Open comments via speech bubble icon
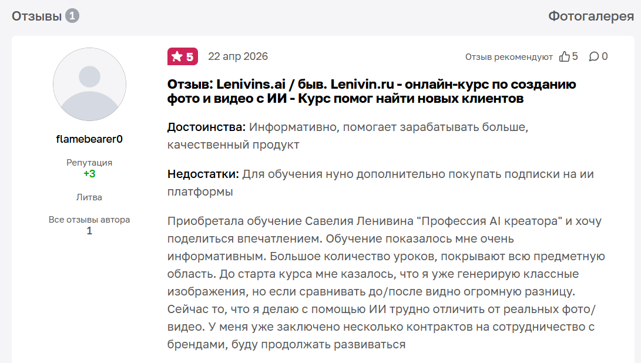 coord(593,56)
